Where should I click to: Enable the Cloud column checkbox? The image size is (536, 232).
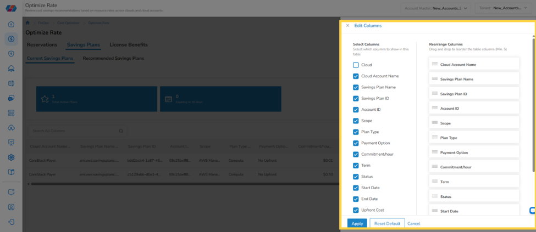click(356, 65)
